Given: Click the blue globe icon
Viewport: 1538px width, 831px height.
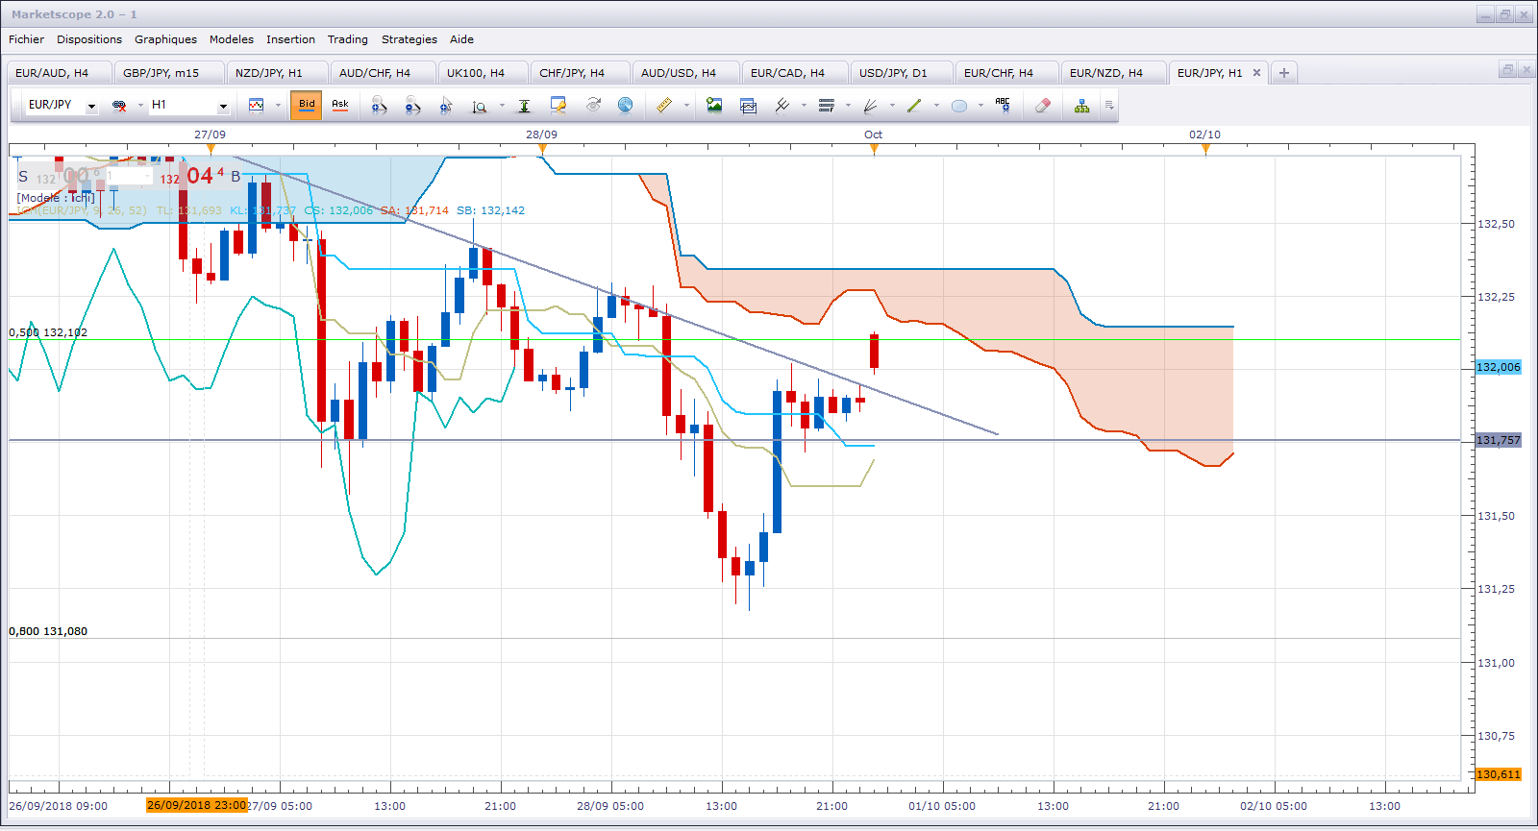Looking at the screenshot, I should (626, 106).
